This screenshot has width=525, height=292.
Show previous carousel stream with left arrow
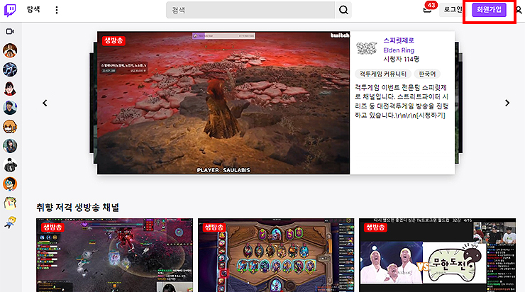[45, 103]
